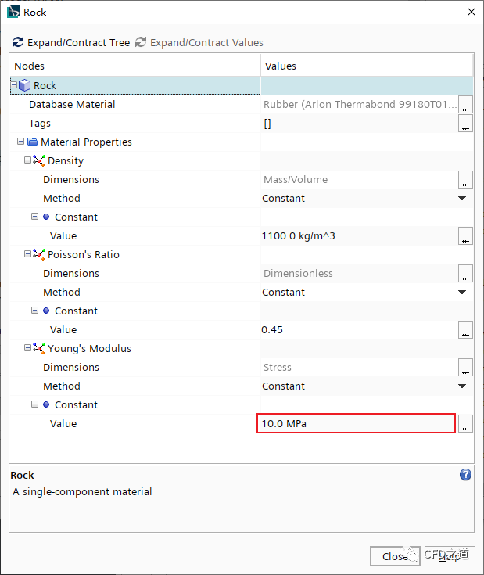Click the empty Tags [] value

(x=267, y=124)
